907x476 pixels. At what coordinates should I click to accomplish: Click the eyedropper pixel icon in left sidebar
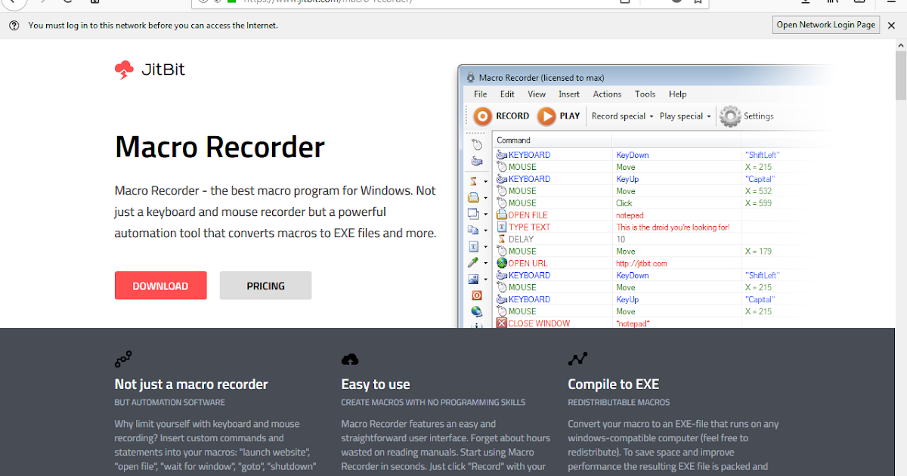pos(474,263)
